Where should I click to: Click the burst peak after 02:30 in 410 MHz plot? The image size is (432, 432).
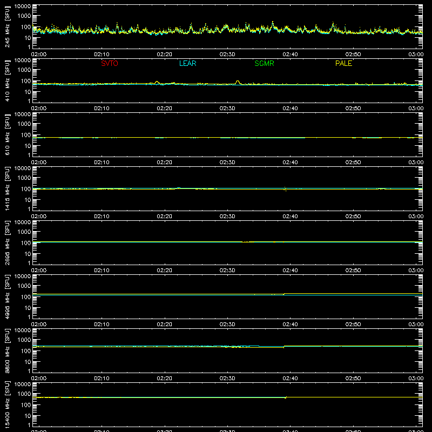238,82
